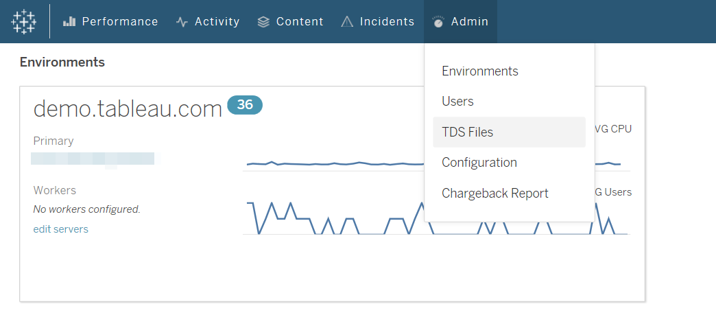Open the Chargeback Report menu item

[x=509, y=193]
